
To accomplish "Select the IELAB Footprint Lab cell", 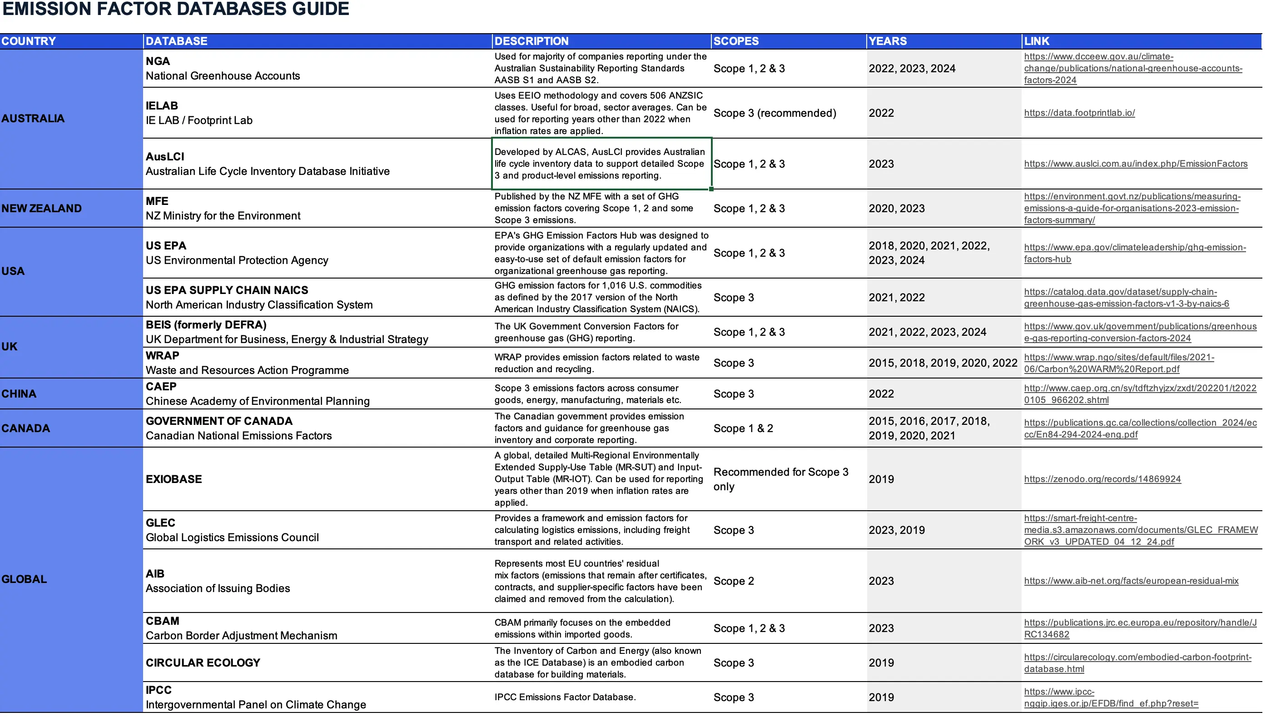I will [x=318, y=113].
